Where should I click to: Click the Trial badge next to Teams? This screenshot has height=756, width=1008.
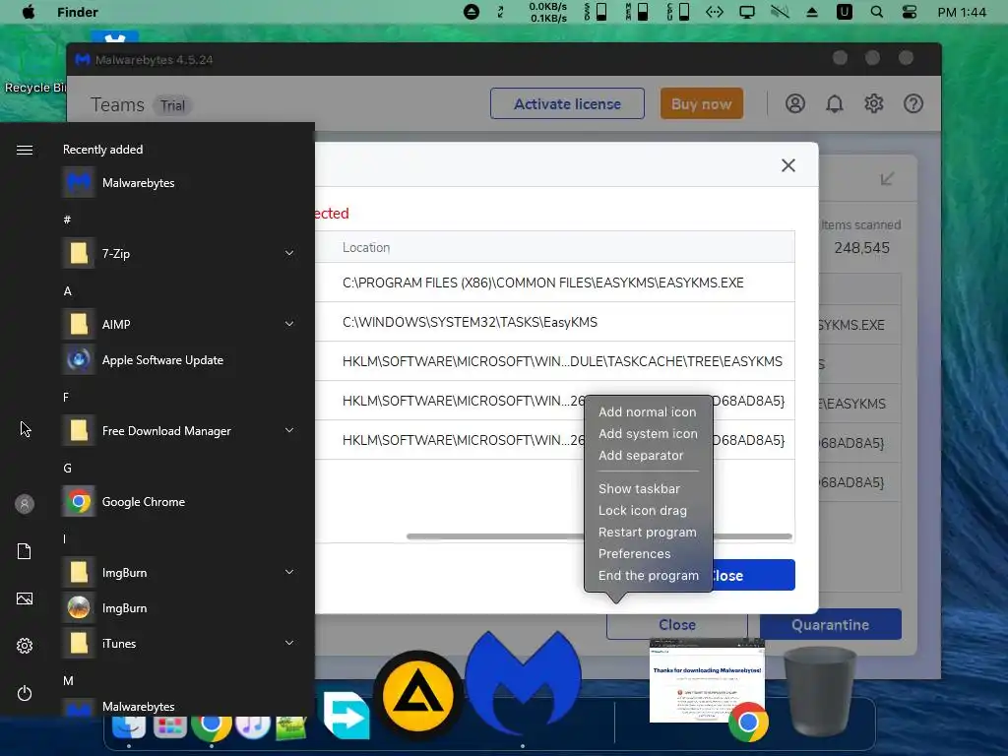172,105
